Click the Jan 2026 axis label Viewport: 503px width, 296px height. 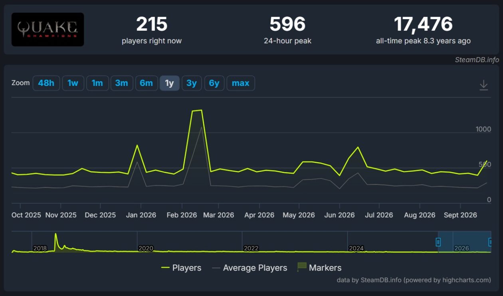coord(141,215)
